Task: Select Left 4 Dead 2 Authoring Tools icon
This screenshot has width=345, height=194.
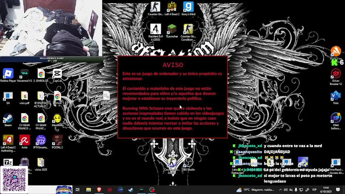Action: [8, 144]
